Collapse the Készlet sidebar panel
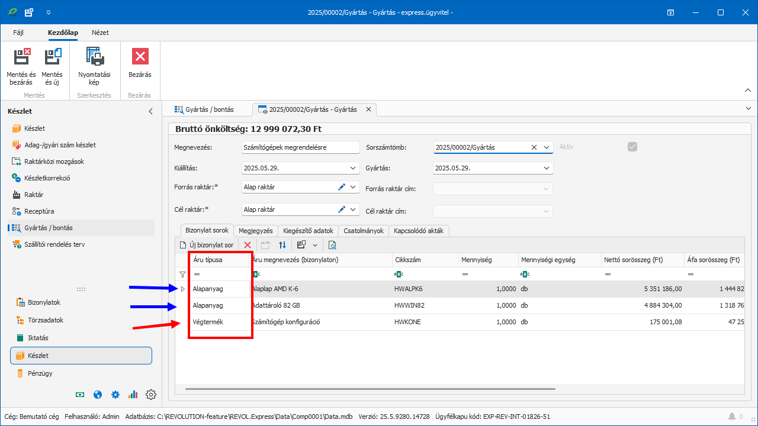 (x=150, y=111)
